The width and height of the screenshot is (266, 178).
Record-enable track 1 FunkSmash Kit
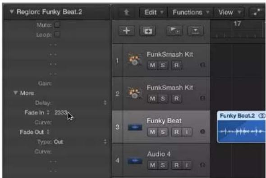point(177,65)
